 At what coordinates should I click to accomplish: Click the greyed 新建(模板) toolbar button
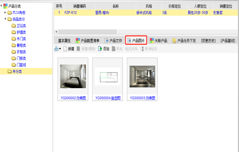coord(86,49)
